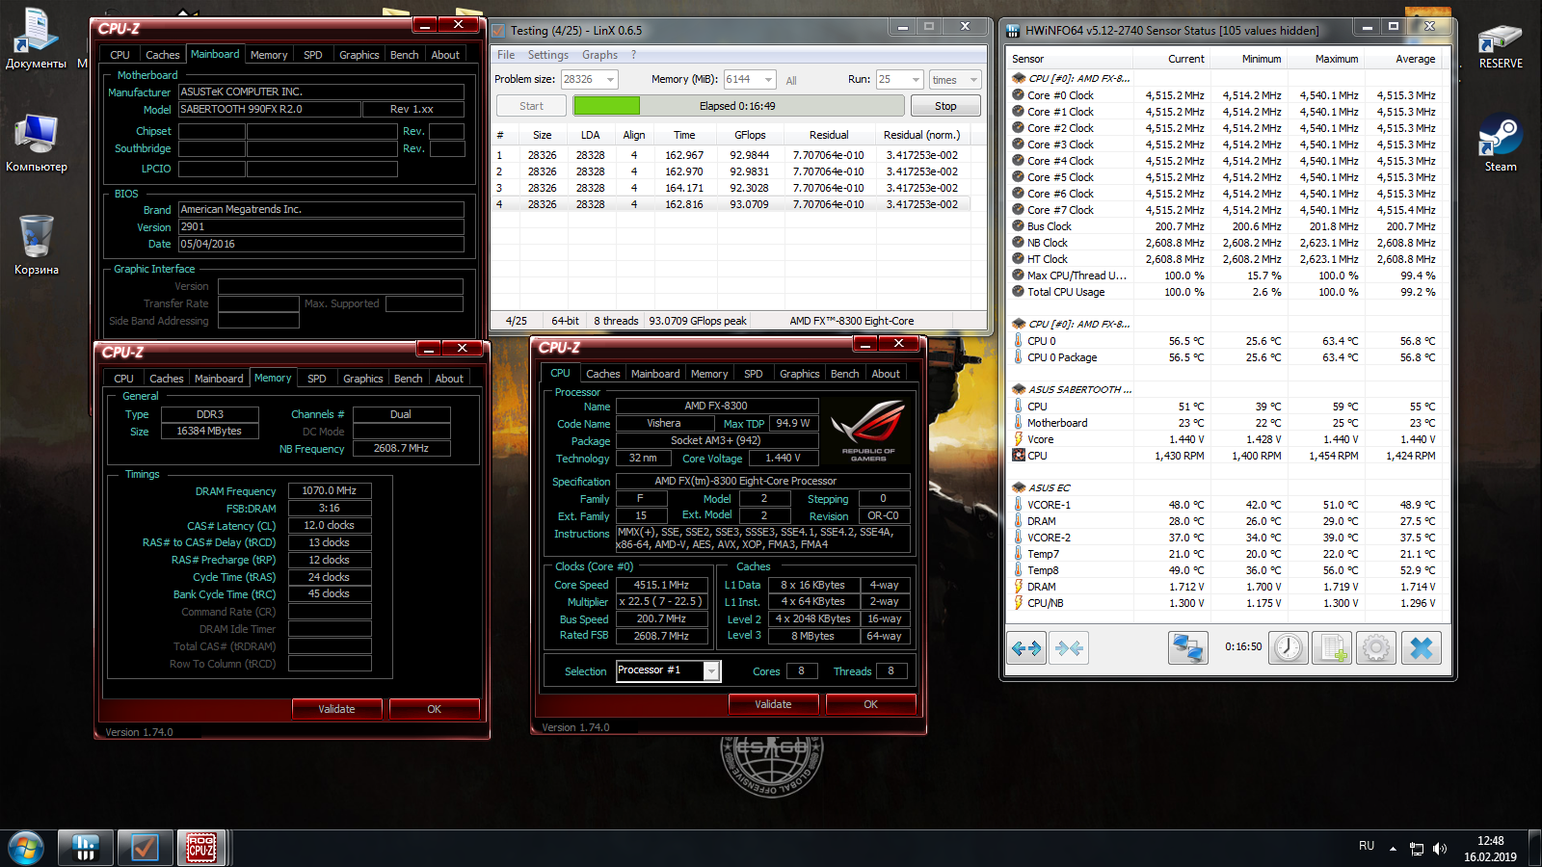The image size is (1542, 867).
Task: Click the HWiNFO64 title bar app icon
Action: pos(1013,31)
